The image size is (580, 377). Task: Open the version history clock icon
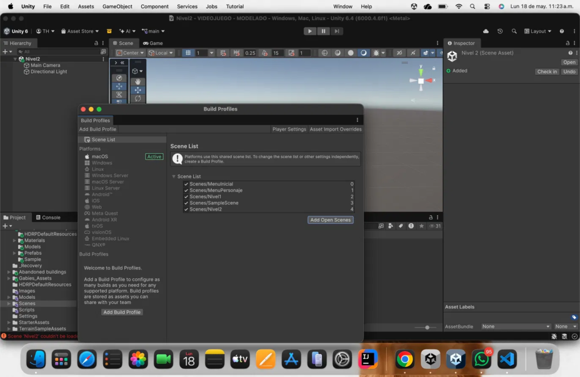[500, 31]
